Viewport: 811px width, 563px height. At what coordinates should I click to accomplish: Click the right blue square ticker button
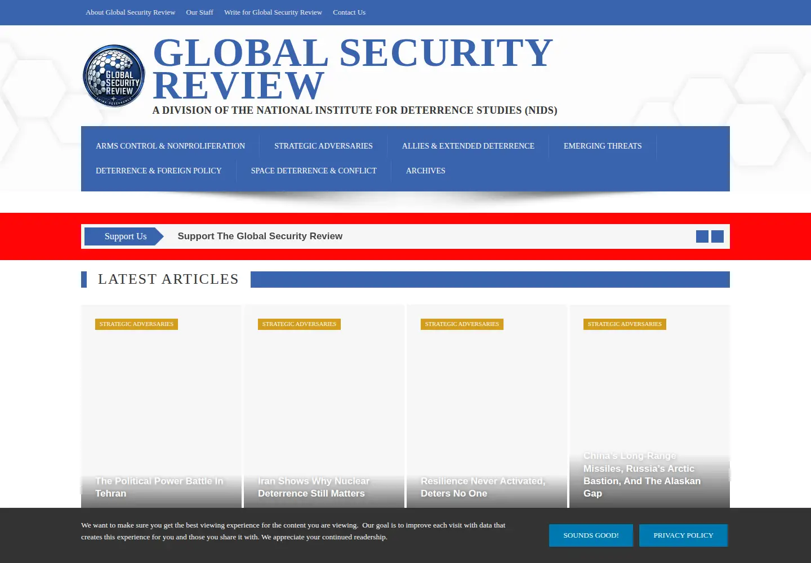click(718, 236)
